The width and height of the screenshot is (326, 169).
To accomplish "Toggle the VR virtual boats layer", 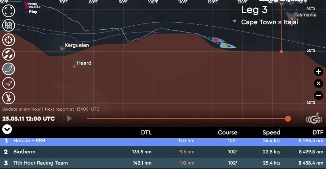I will tap(8, 98).
